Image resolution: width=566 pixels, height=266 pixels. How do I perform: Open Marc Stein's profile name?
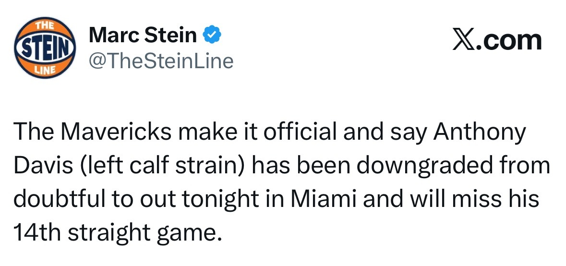click(143, 36)
